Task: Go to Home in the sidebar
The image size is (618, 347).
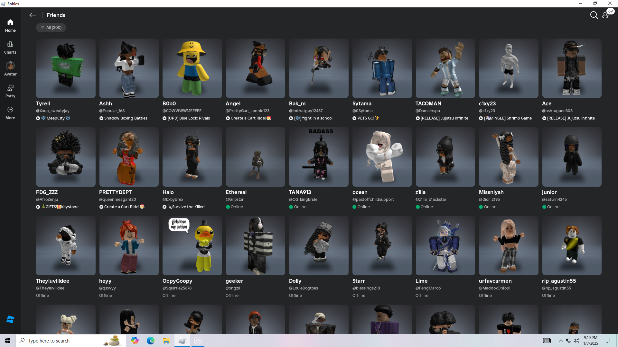Action: pos(10,25)
